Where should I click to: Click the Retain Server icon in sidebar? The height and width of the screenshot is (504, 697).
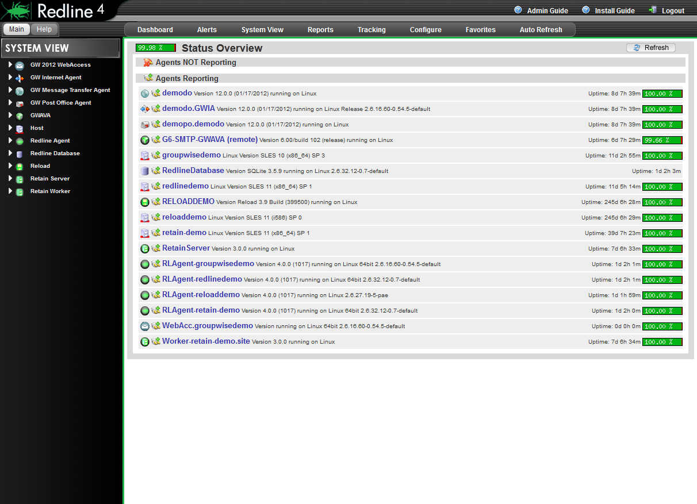(20, 179)
